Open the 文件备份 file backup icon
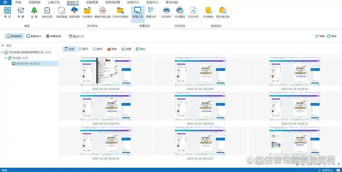 coord(208,12)
